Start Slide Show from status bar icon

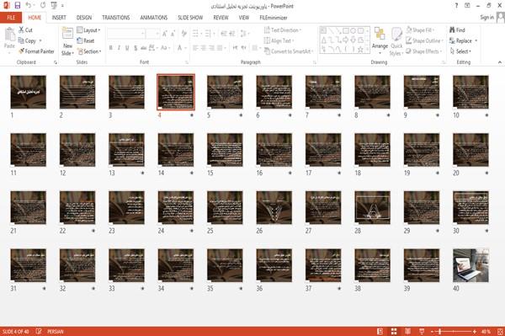pyautogui.click(x=422, y=332)
